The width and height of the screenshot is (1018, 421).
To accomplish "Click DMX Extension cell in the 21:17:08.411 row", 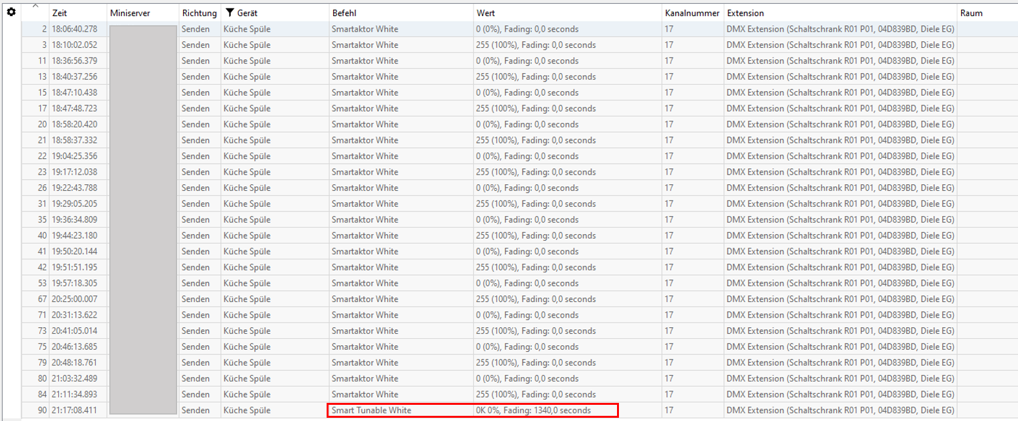I will [x=840, y=410].
